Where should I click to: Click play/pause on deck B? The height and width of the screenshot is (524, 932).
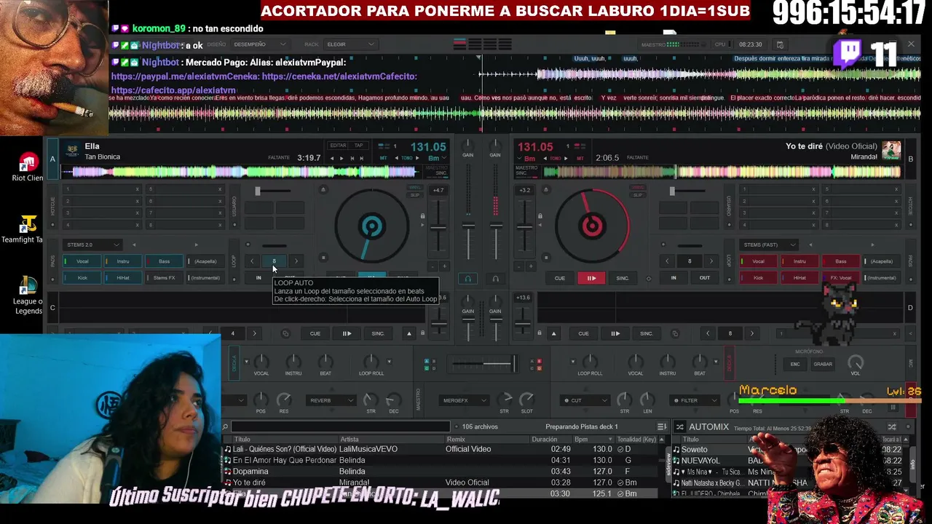[x=591, y=278]
